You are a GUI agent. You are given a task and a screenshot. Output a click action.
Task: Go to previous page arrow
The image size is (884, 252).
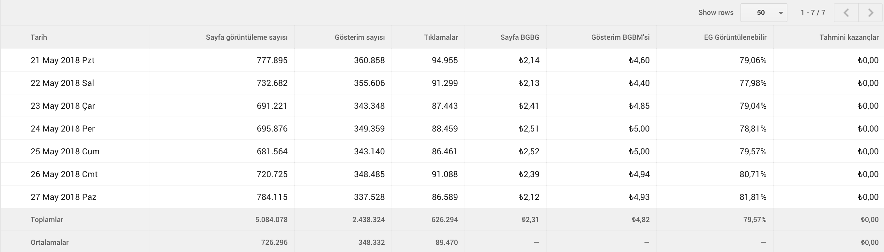(846, 13)
